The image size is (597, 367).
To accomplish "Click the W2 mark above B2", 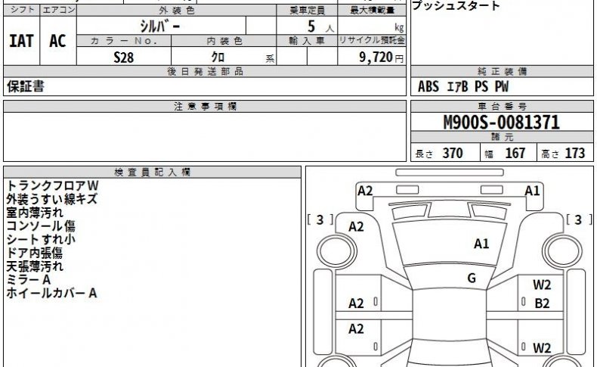I will [542, 285].
